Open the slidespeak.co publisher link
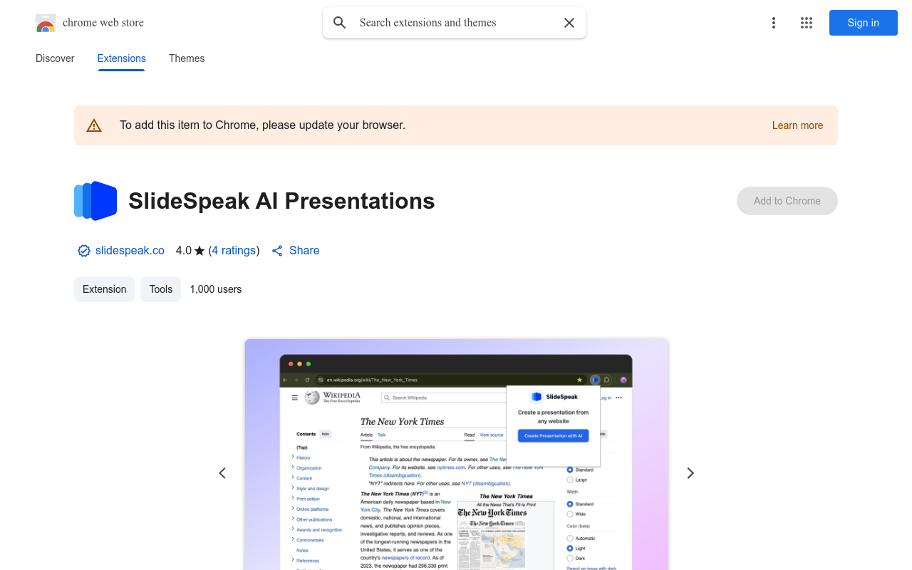The width and height of the screenshot is (912, 570). tap(130, 251)
